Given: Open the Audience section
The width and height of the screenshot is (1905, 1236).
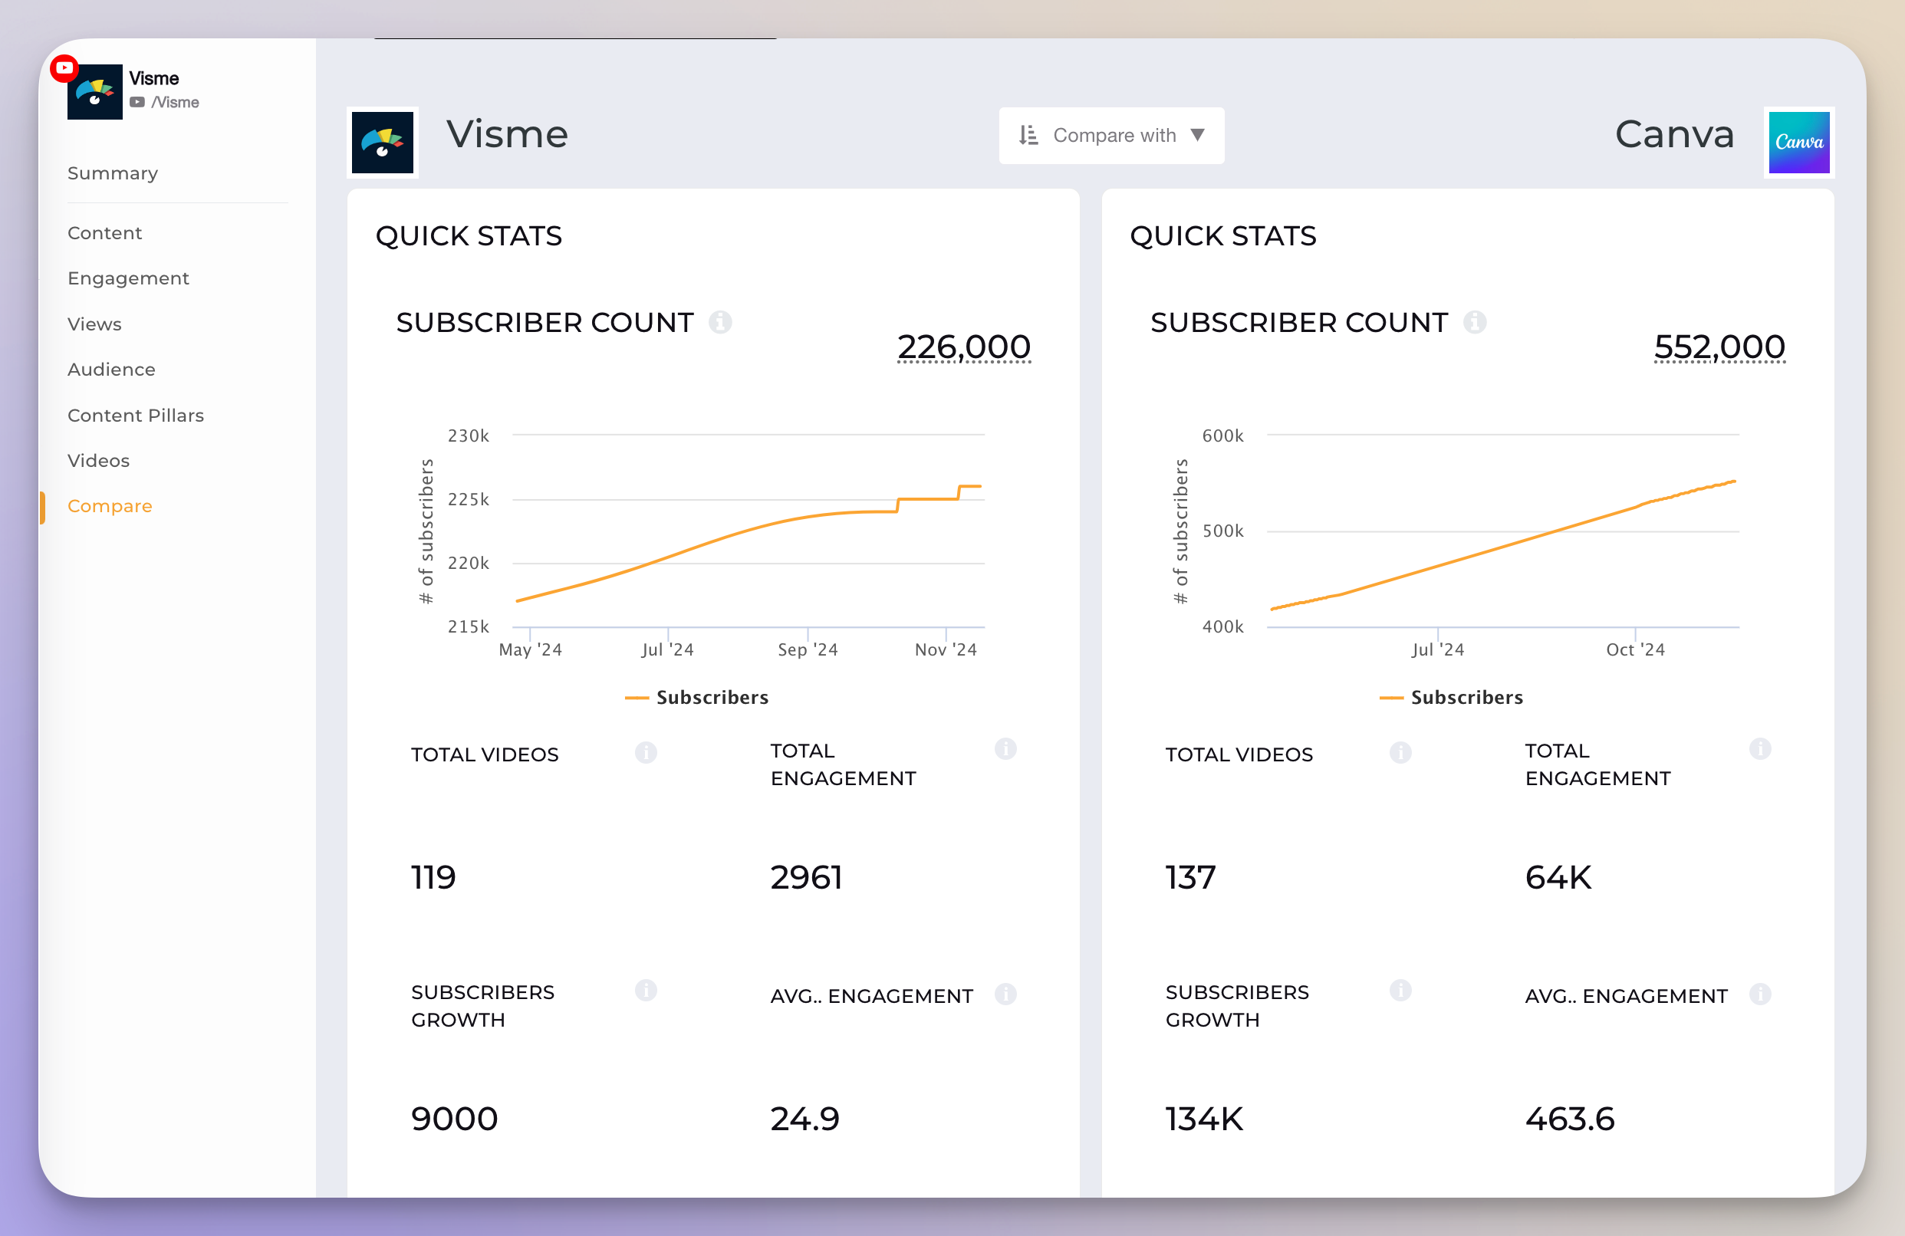Looking at the screenshot, I should pos(111,370).
